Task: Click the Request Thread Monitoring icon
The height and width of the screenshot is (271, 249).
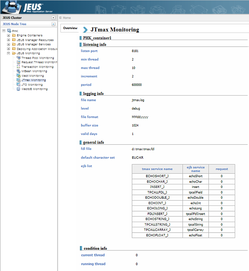Action: [x=18, y=62]
